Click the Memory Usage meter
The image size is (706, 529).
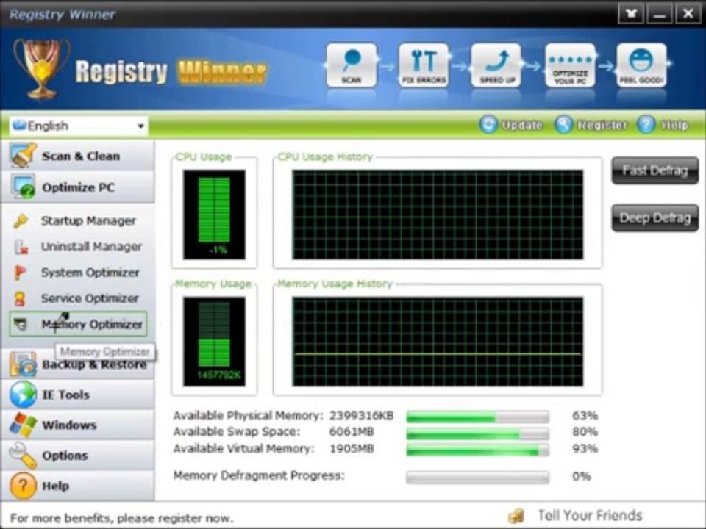pyautogui.click(x=214, y=342)
